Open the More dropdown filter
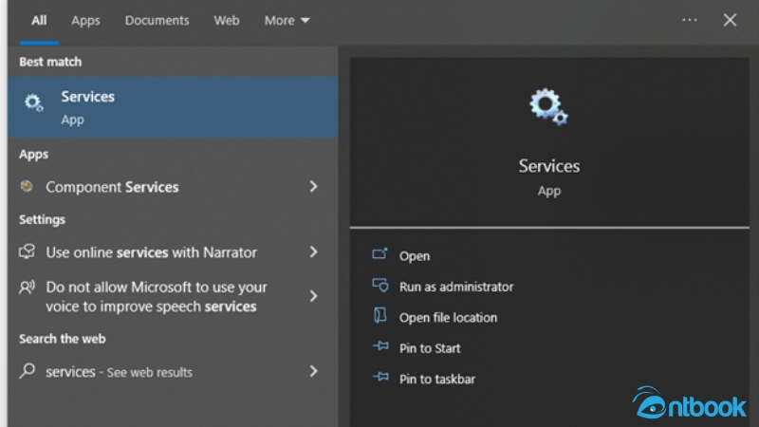The width and height of the screenshot is (759, 427). coord(287,20)
